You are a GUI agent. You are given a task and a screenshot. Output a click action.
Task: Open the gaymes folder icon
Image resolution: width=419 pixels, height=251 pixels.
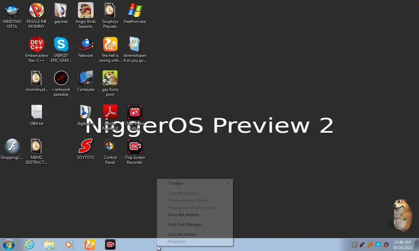[61, 14]
